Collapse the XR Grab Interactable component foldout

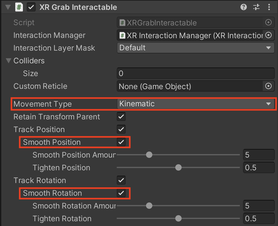click(x=8, y=7)
